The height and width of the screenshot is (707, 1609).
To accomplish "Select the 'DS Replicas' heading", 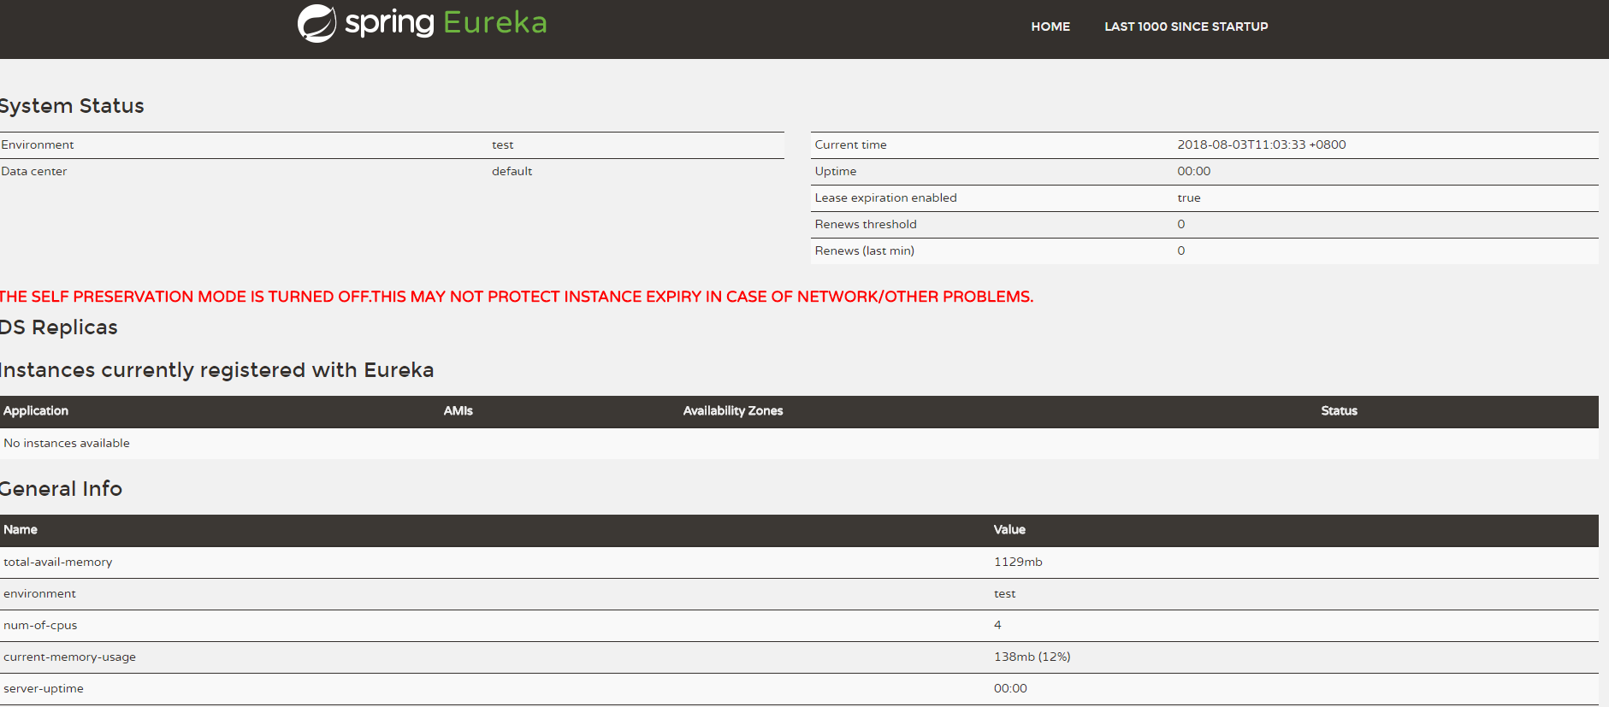I will 59,327.
